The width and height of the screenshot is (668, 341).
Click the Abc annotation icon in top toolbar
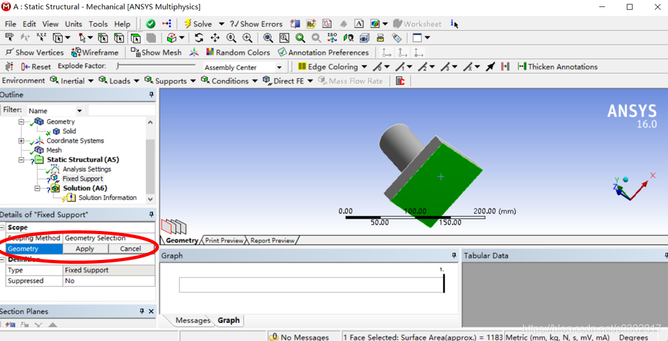[311, 24]
